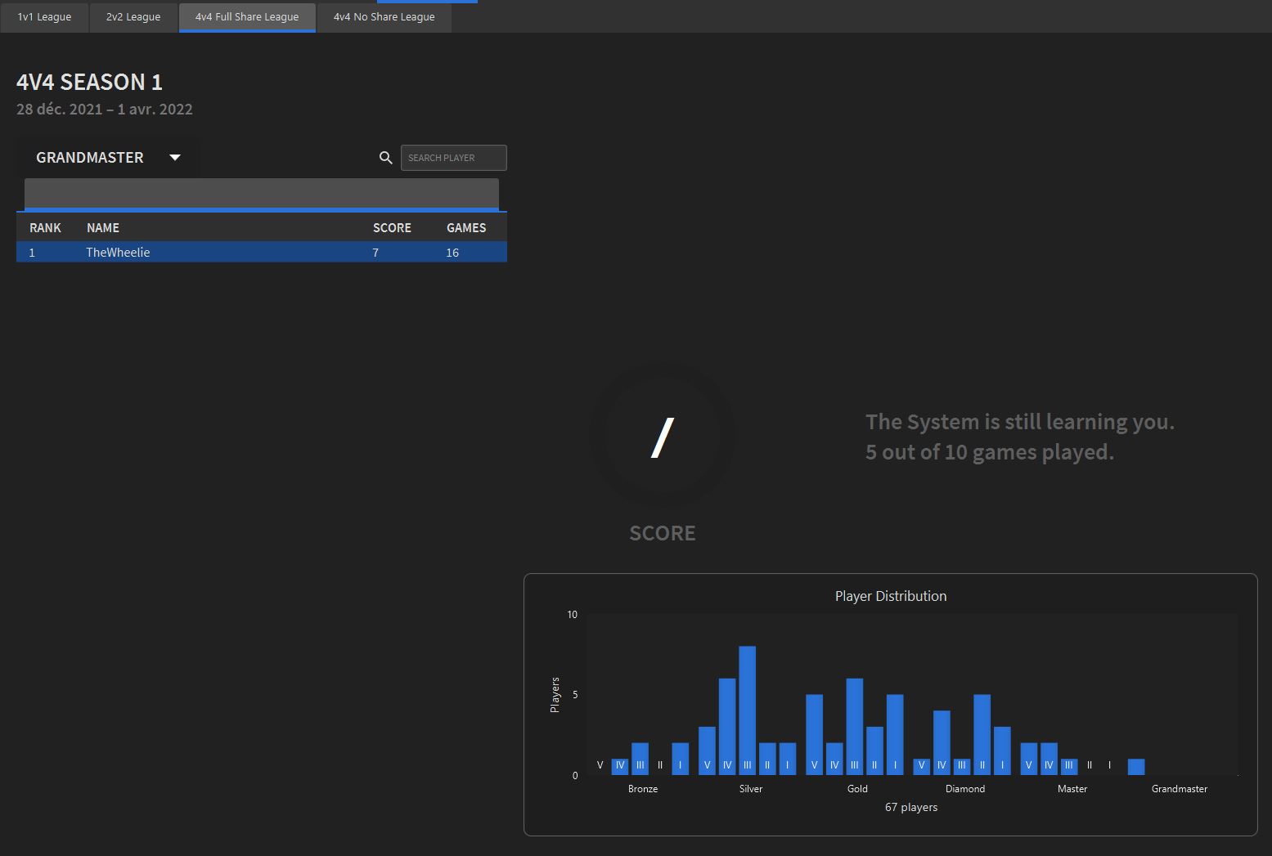Sort by the RANK column header
This screenshot has height=856, width=1272.
[45, 228]
